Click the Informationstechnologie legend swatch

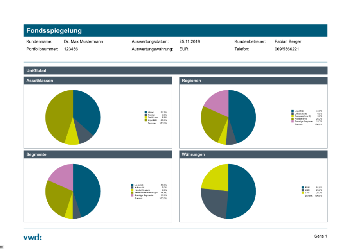[x=132, y=193]
